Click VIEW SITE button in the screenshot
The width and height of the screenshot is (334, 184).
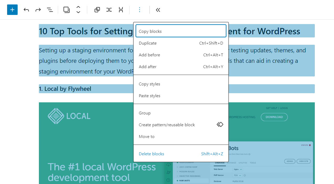(304, 161)
